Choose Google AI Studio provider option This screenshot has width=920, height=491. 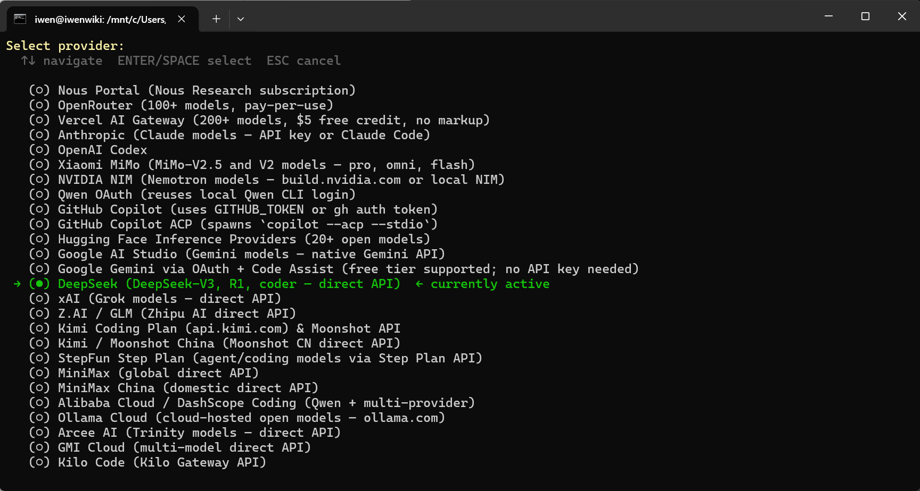[237, 254]
